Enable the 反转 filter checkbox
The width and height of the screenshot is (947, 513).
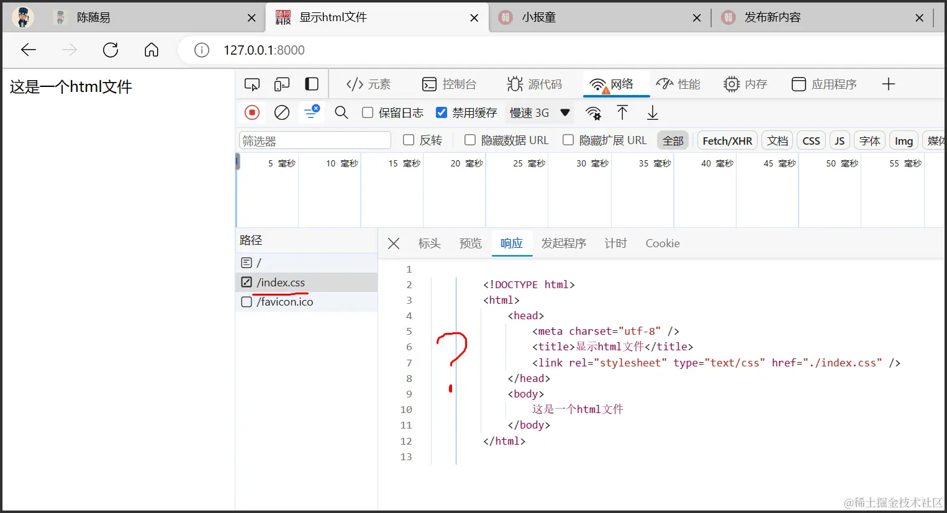409,140
